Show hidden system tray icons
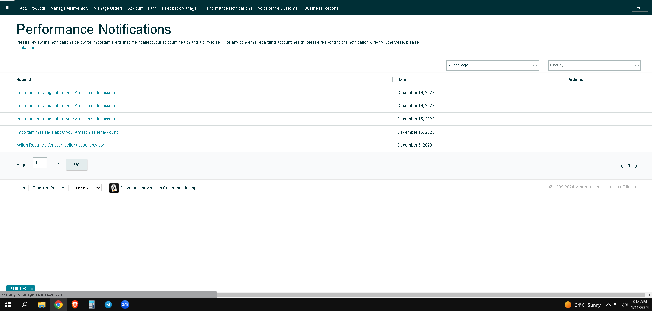This screenshot has height=311, width=652. (x=608, y=305)
